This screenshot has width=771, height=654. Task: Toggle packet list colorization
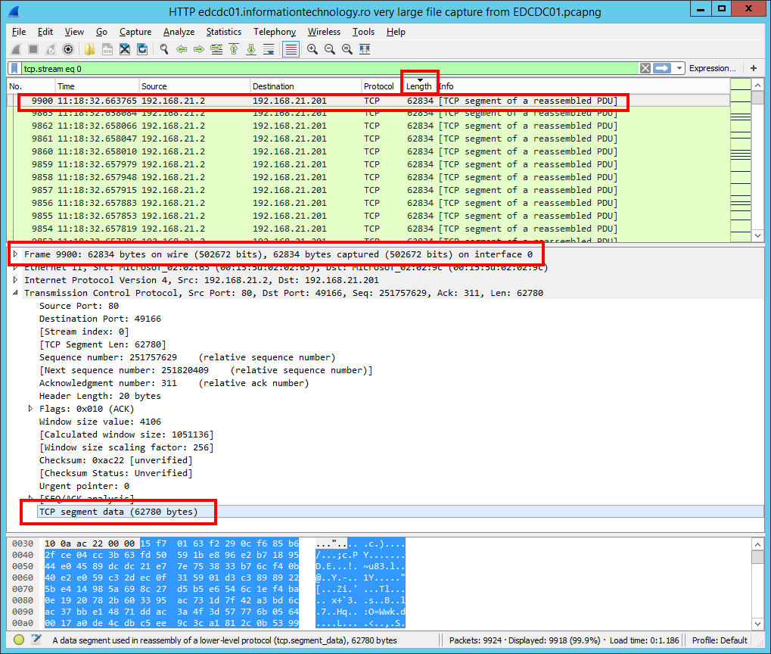click(291, 49)
